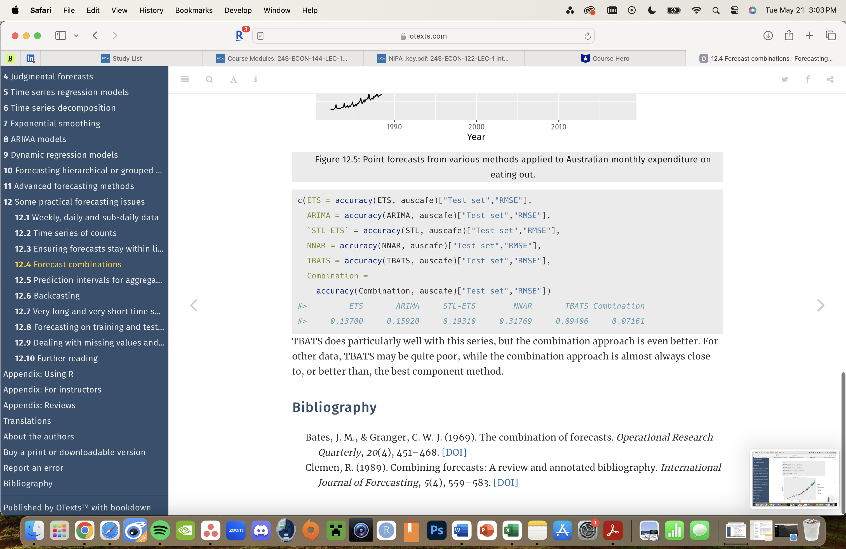The height and width of the screenshot is (549, 846).
Task: Open the page share icon
Action: tap(830, 79)
